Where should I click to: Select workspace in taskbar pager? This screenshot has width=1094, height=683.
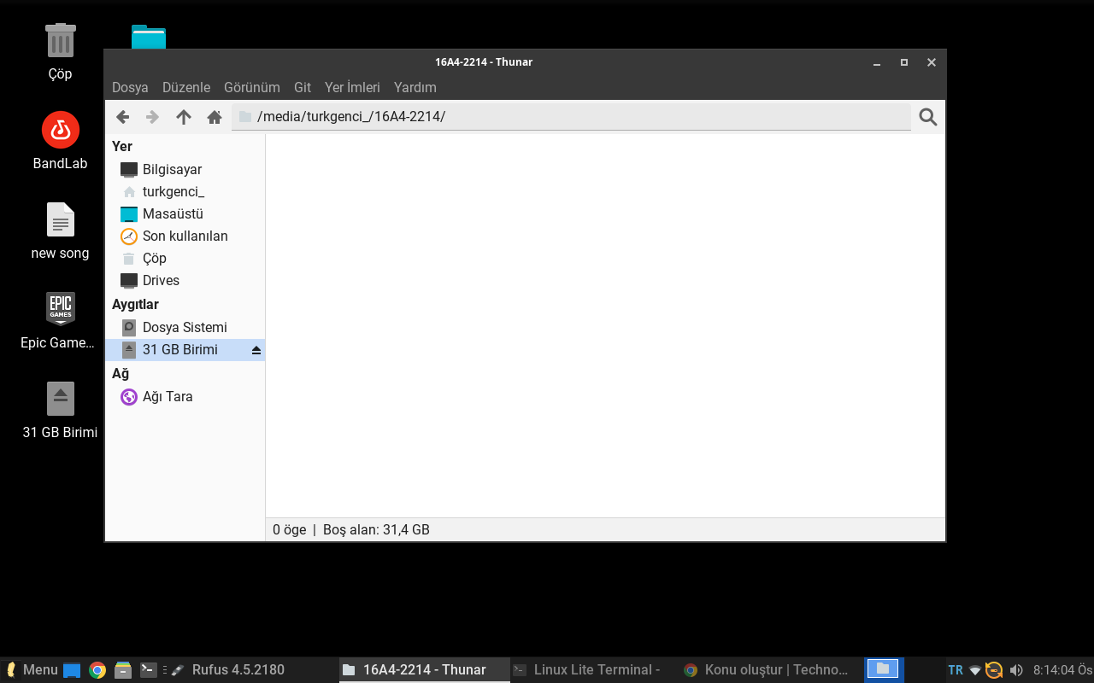tap(884, 669)
